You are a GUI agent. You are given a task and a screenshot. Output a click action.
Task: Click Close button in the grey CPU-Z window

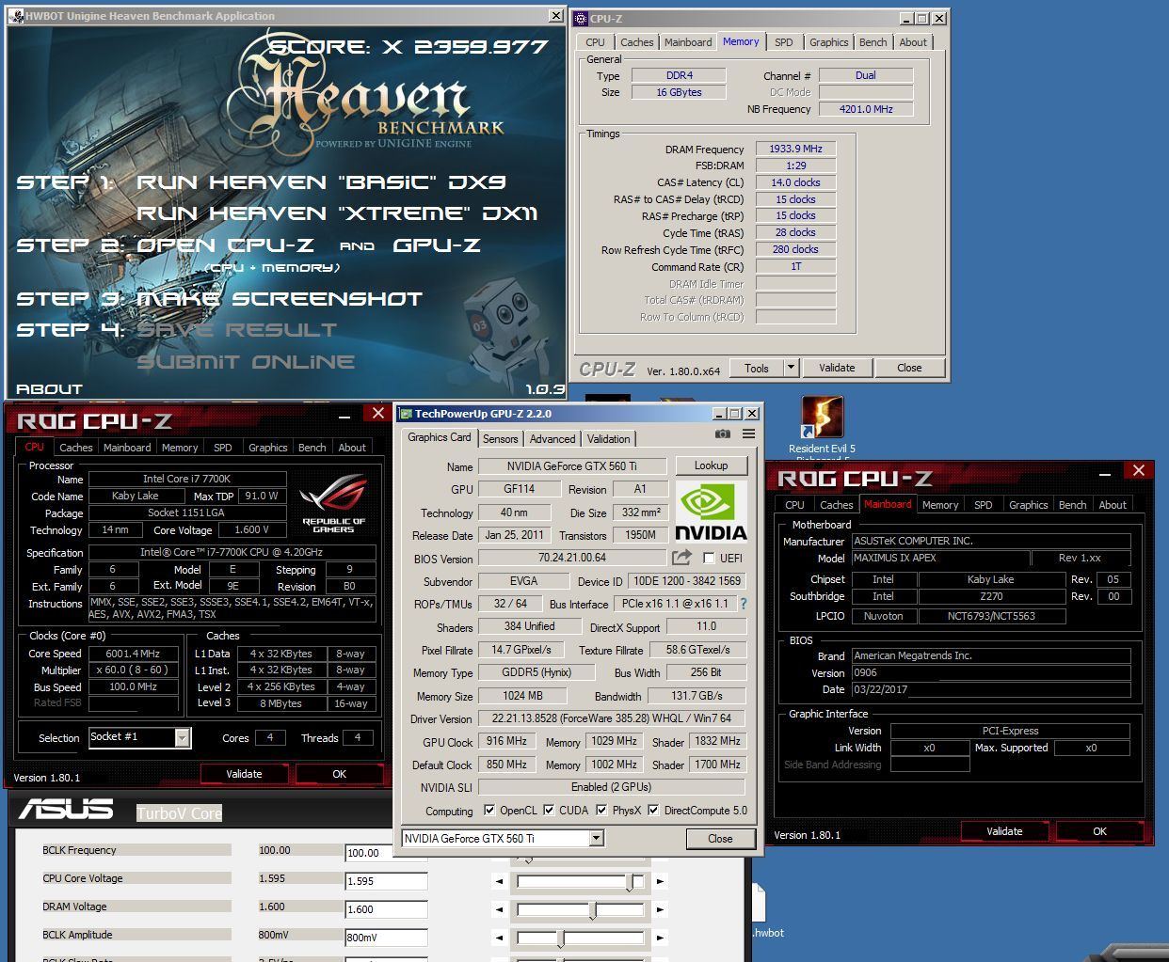tap(909, 368)
